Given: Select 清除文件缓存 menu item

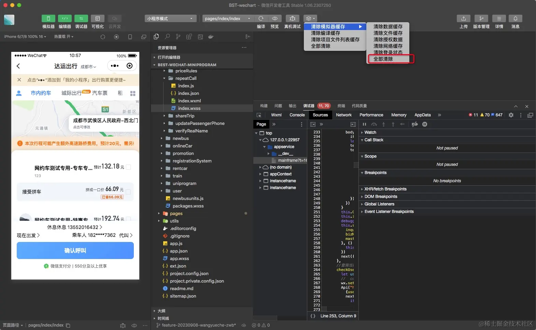Looking at the screenshot, I should click(x=388, y=33).
